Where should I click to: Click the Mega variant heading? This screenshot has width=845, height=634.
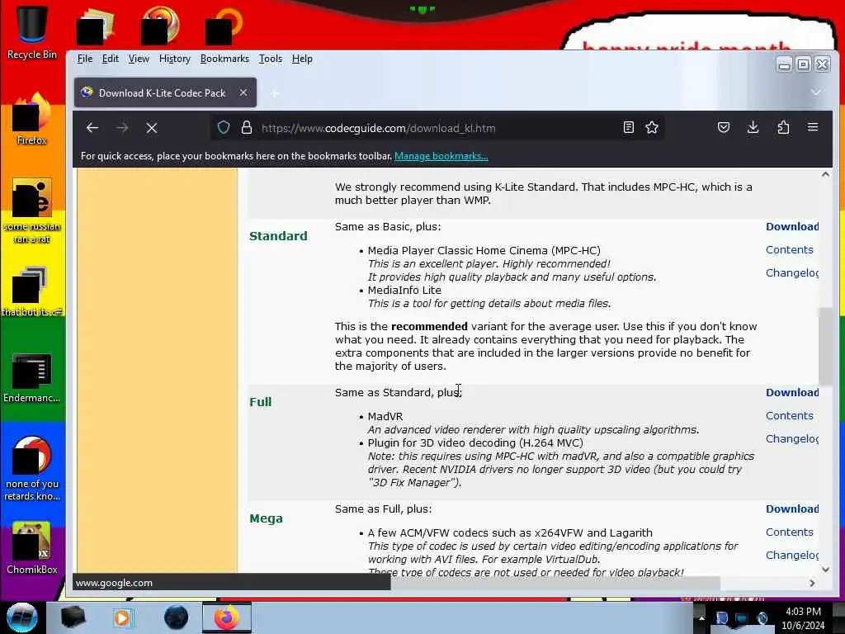[266, 518]
